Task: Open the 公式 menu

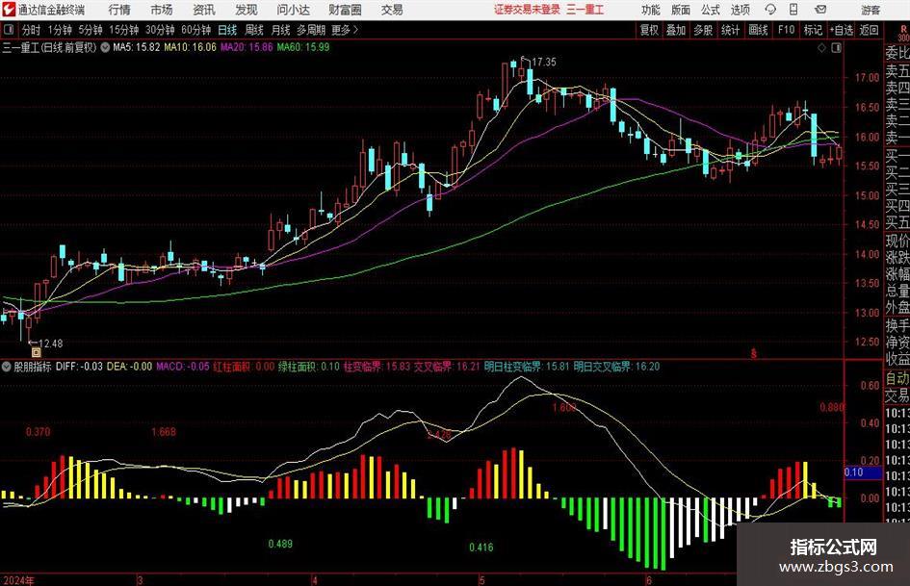Action: (x=710, y=10)
